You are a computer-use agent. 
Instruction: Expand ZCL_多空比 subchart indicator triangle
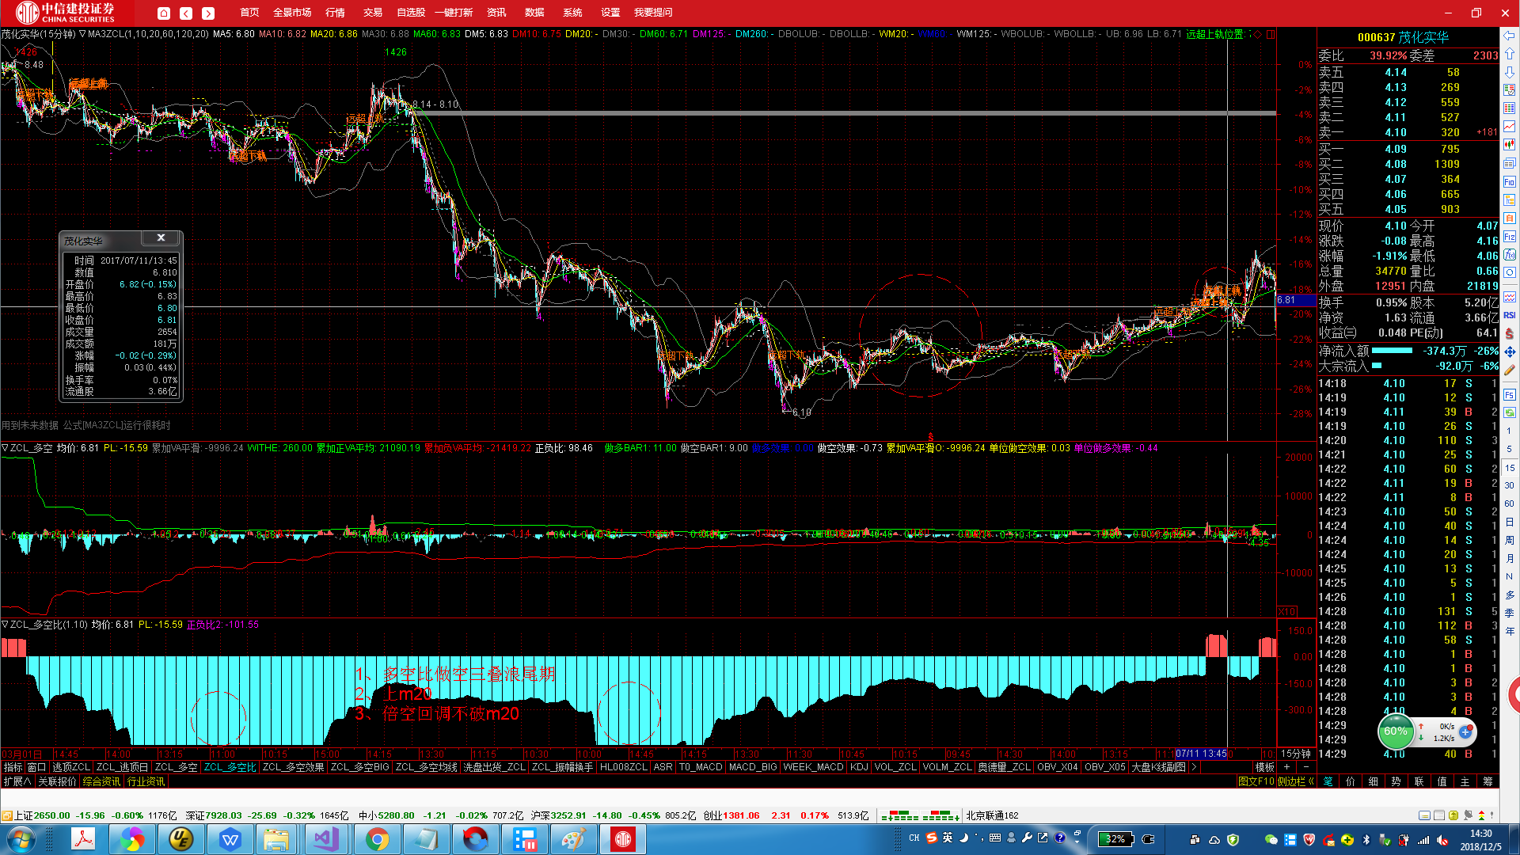click(5, 625)
